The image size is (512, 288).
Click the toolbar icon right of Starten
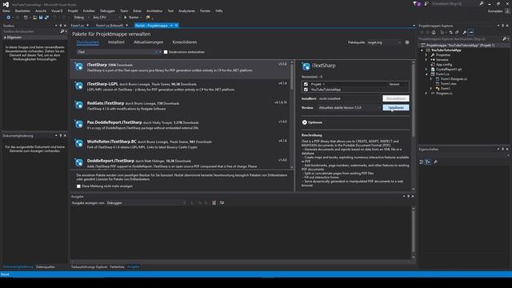pyautogui.click(x=148, y=18)
